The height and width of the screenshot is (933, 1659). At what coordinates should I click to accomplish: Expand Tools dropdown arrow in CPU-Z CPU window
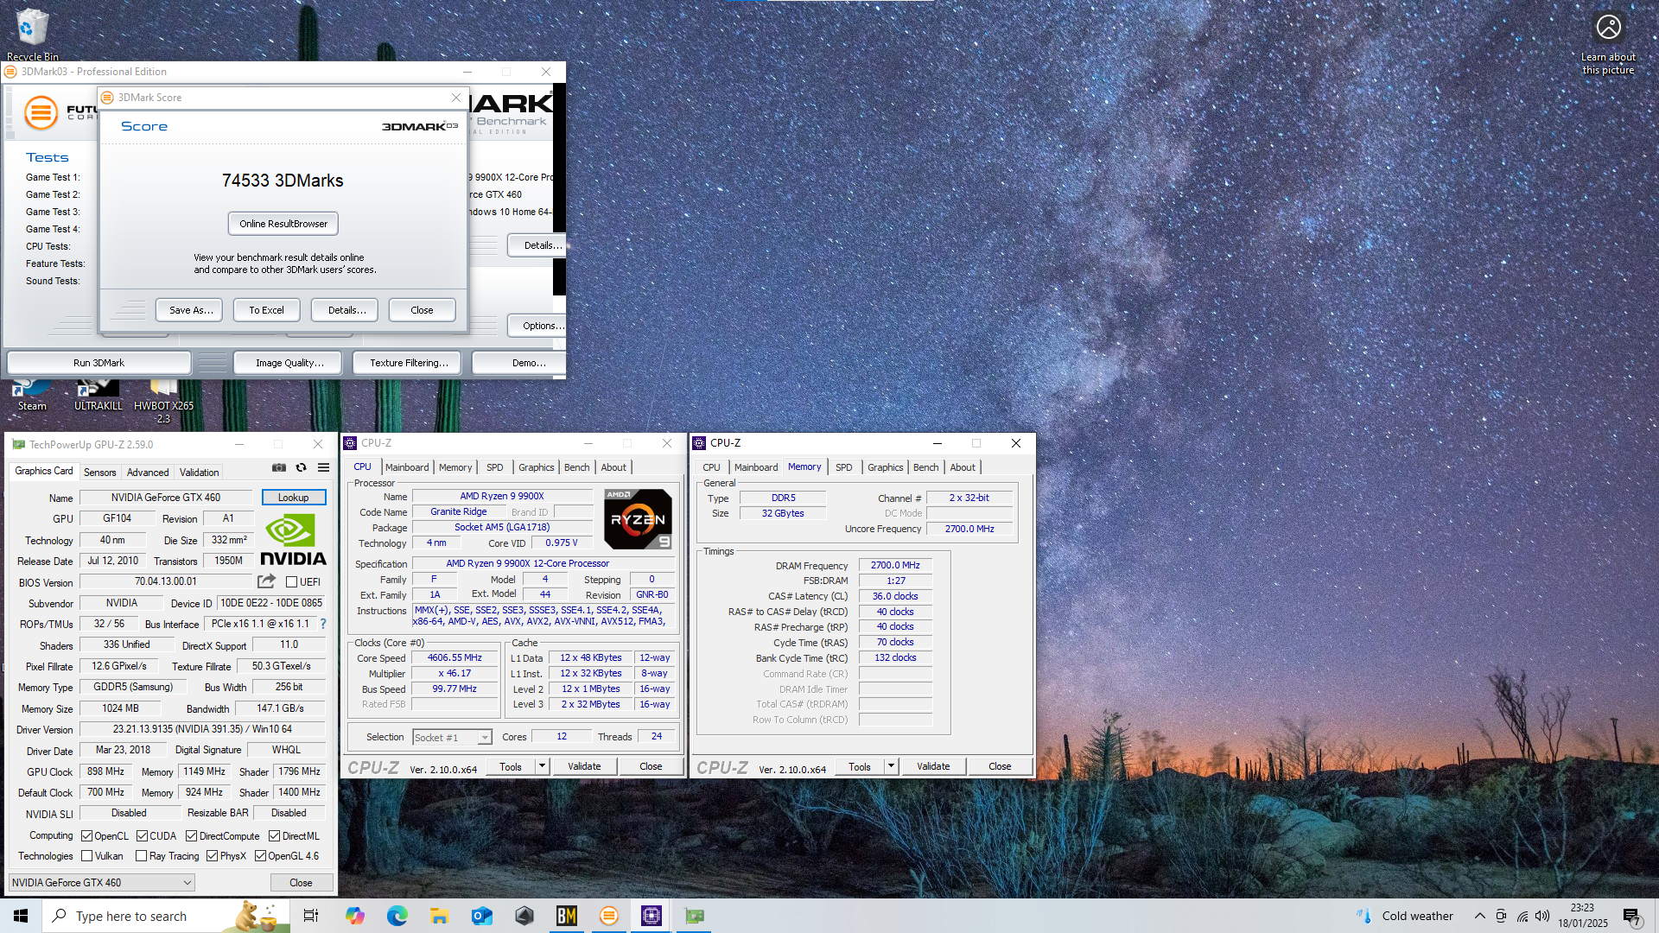[x=542, y=766]
